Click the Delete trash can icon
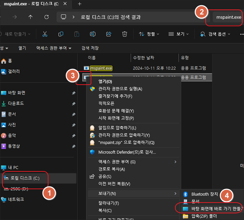The image size is (244, 220). pos(124,34)
